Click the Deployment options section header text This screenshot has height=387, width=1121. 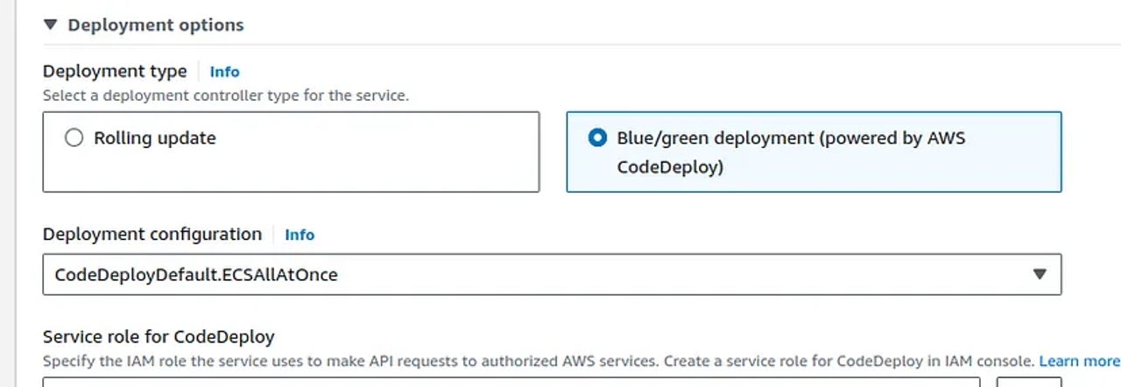point(156,25)
